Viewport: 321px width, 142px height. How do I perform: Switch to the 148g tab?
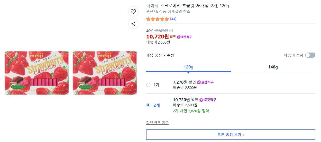click(273, 67)
